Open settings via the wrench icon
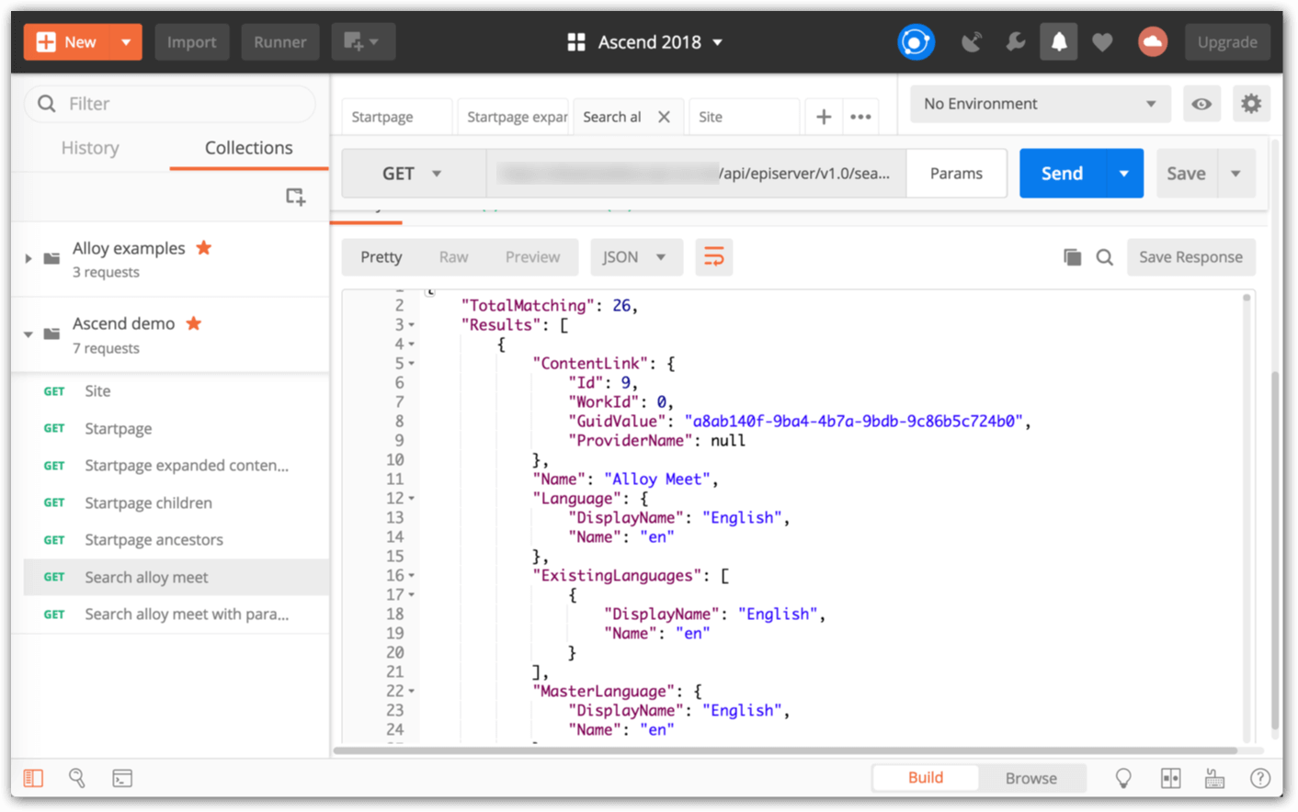This screenshot has width=1298, height=812. click(1015, 42)
